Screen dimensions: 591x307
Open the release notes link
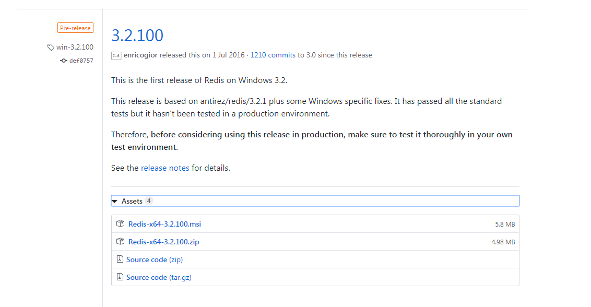[165, 168]
